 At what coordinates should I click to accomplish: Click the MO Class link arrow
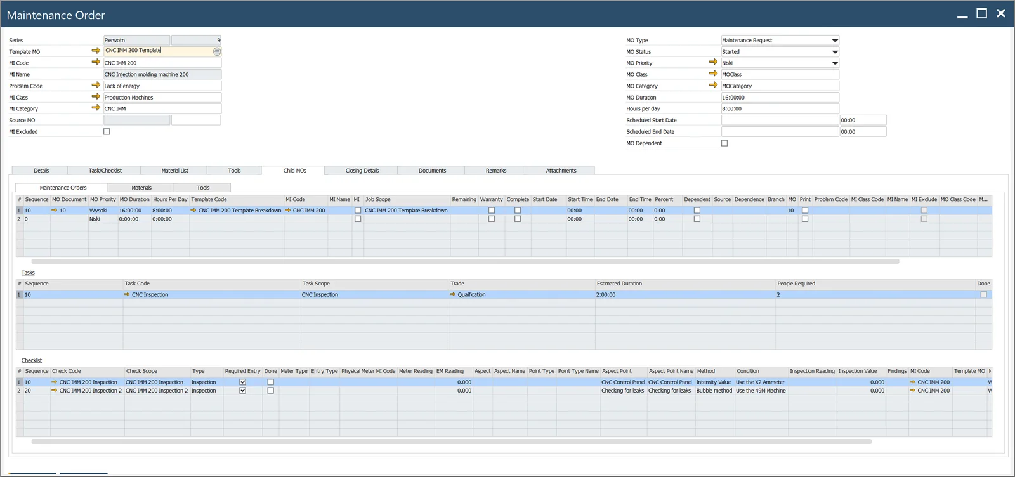(713, 74)
